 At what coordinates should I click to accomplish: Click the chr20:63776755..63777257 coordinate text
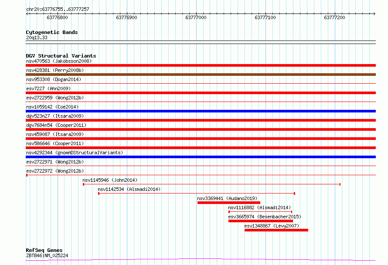pyautogui.click(x=58, y=10)
